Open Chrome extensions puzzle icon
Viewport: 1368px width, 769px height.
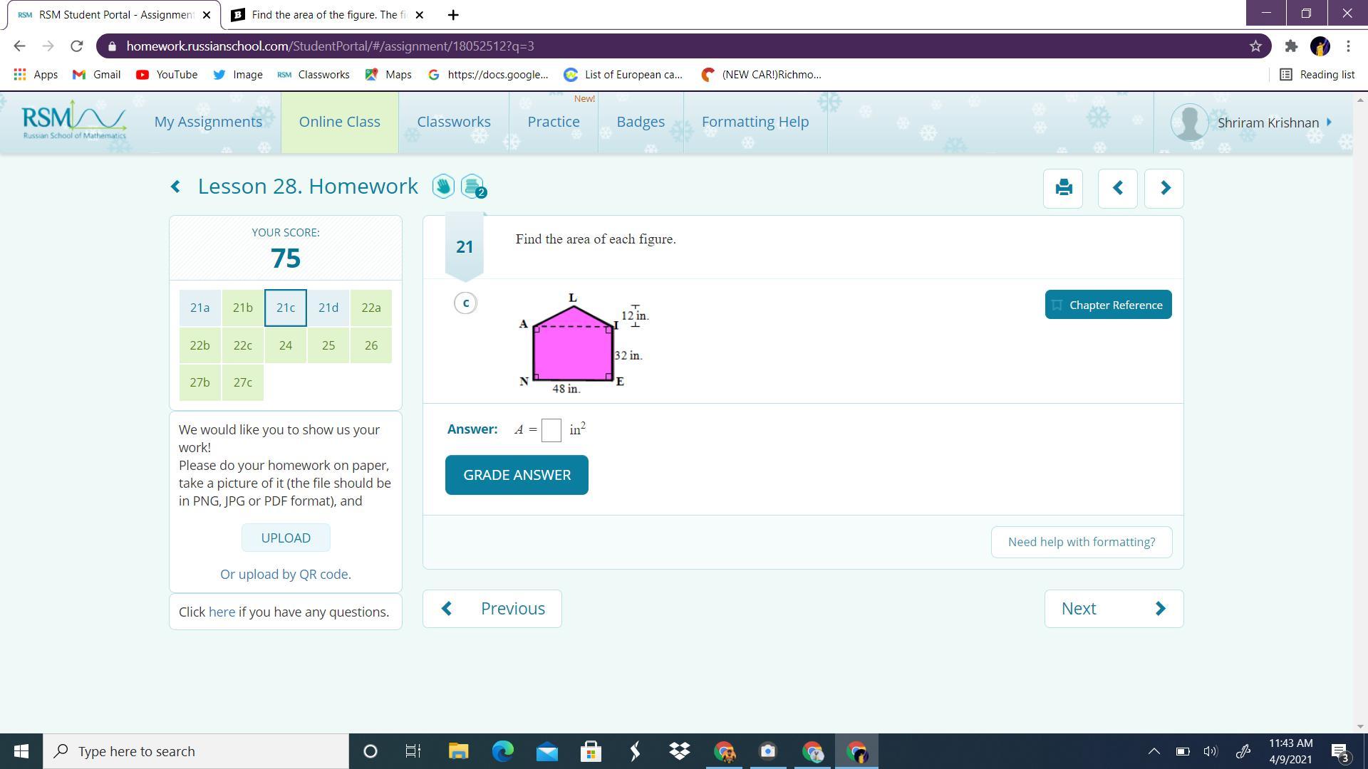[x=1291, y=46]
